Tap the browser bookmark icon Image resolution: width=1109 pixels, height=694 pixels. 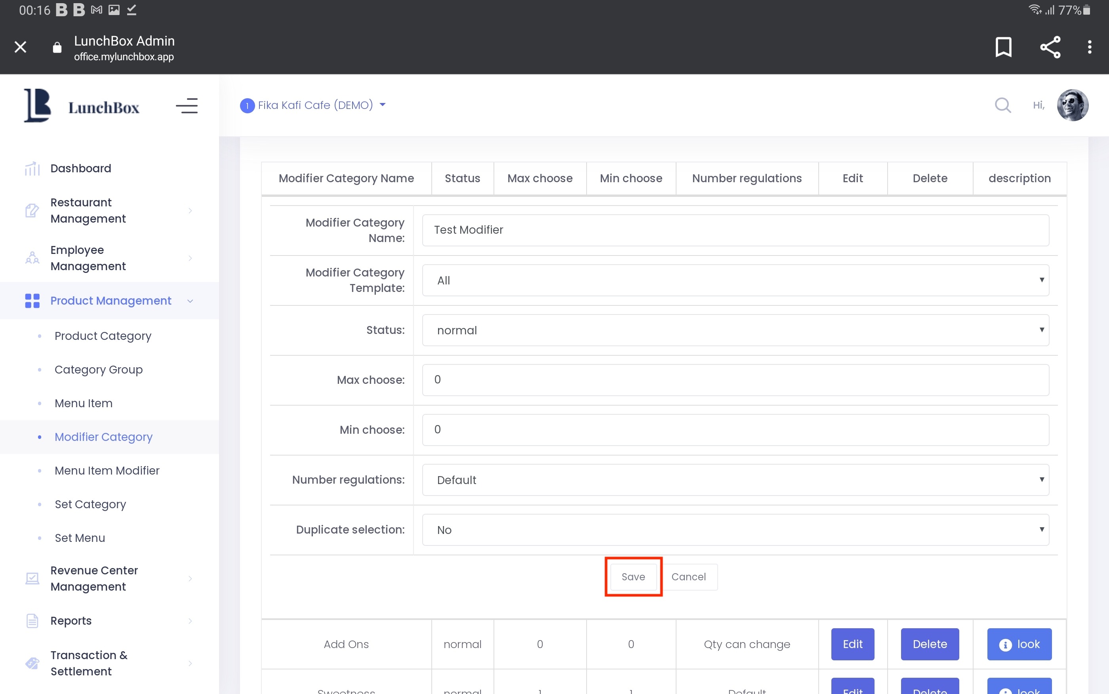1003,47
